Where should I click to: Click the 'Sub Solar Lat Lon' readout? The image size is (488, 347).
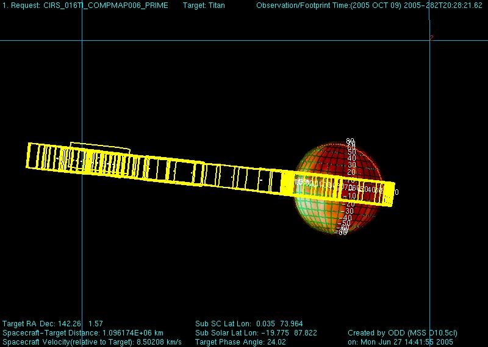point(256,333)
